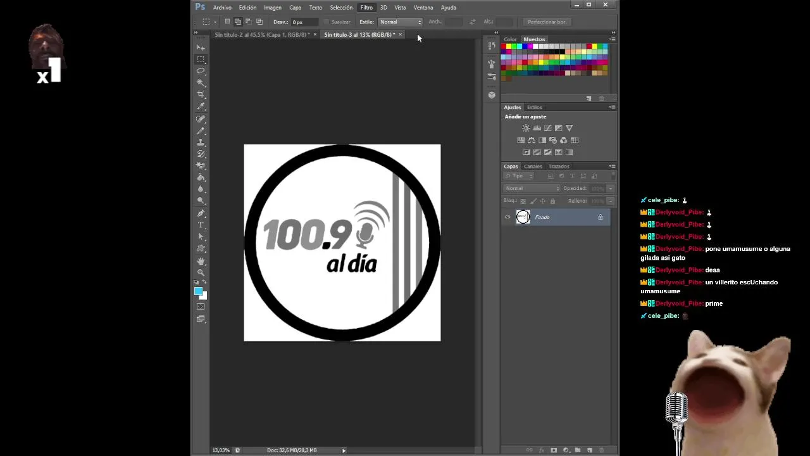Open the layer blend mode Normal dropdown
810x456 pixels.
point(532,188)
